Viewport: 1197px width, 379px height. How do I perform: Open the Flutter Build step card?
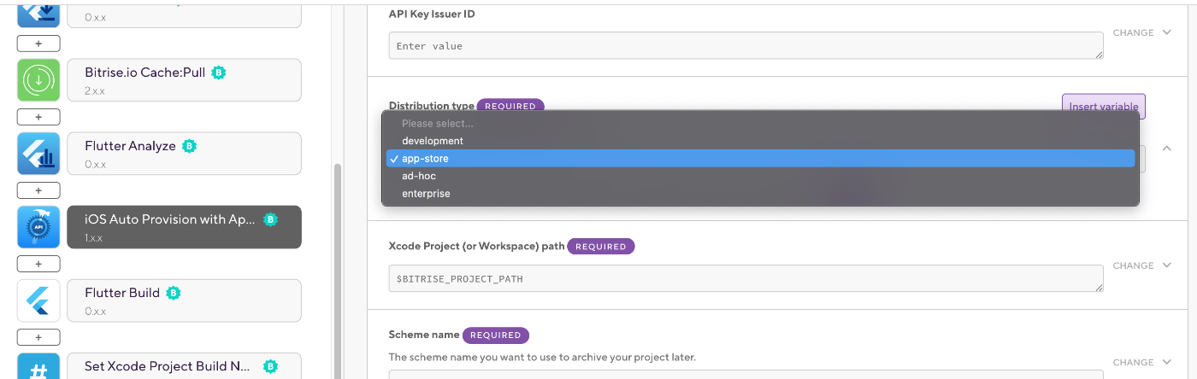click(184, 300)
